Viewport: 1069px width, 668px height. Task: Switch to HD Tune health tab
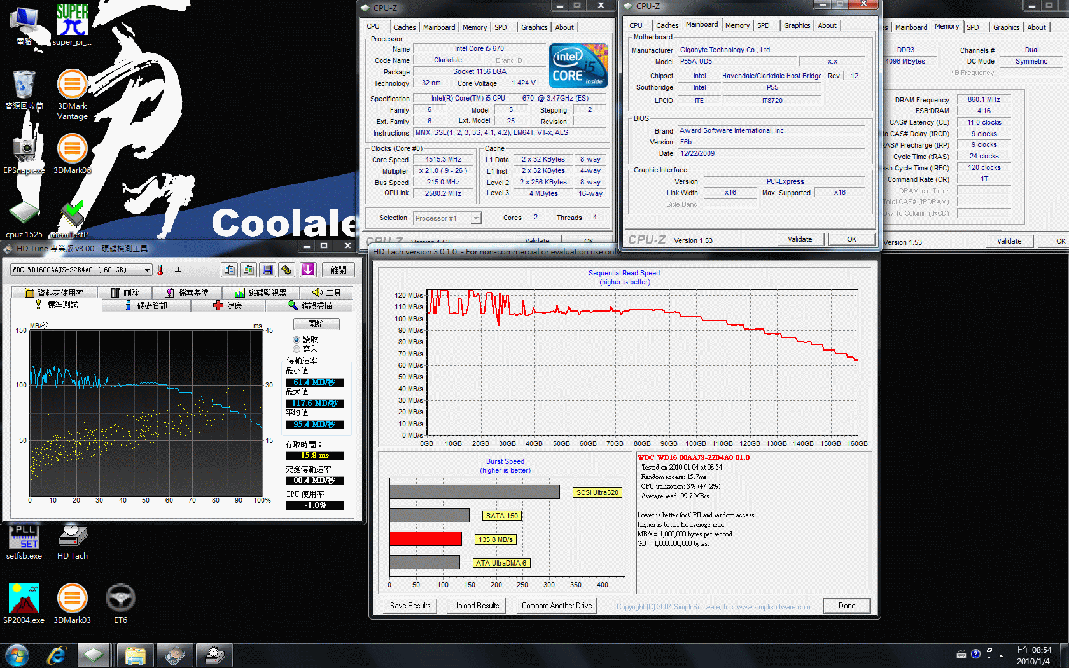pos(227,305)
